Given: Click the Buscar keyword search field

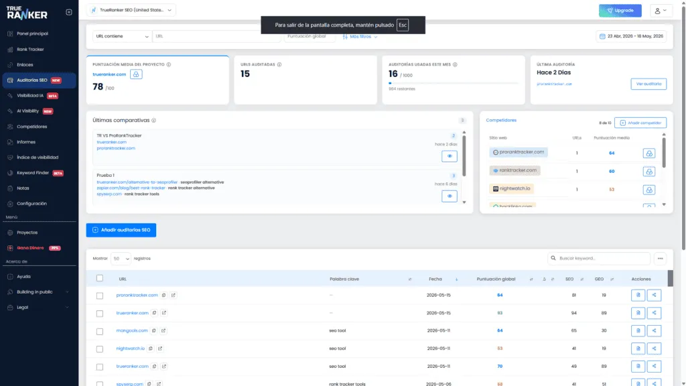Looking at the screenshot, I should tap(598, 259).
